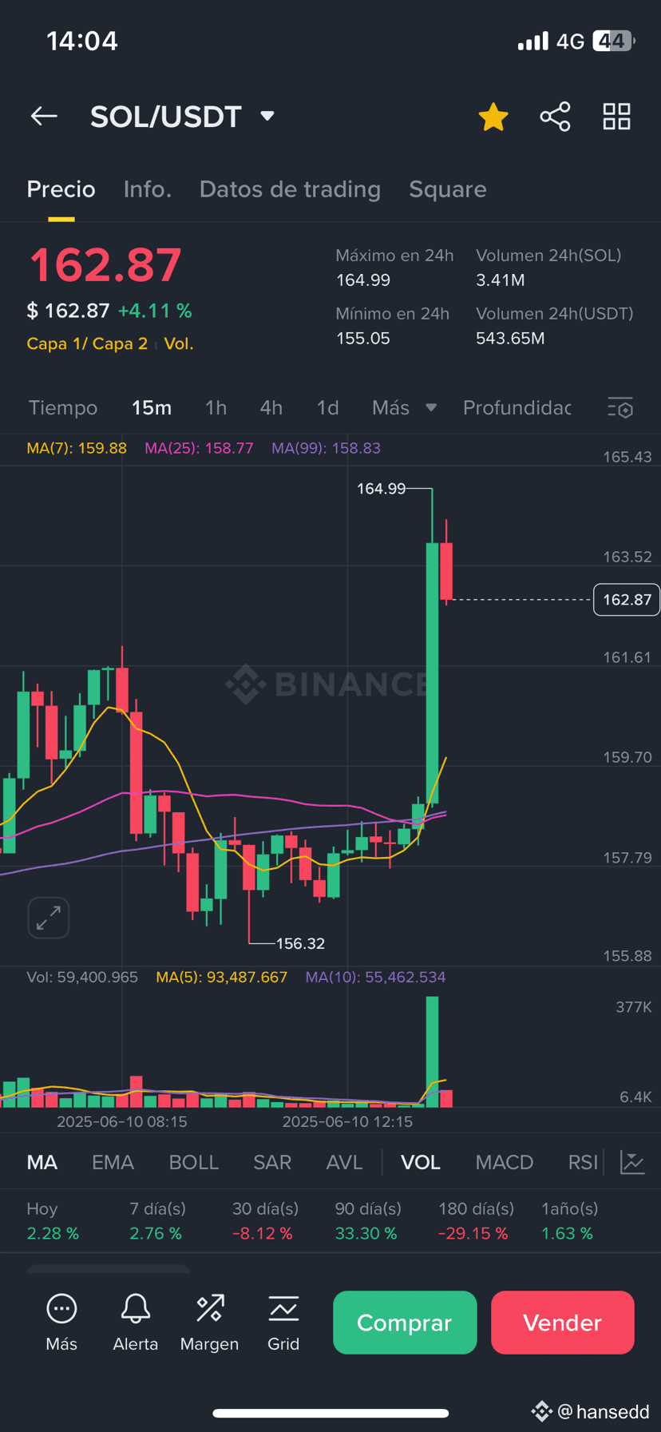Tap the back arrow

pyautogui.click(x=44, y=117)
